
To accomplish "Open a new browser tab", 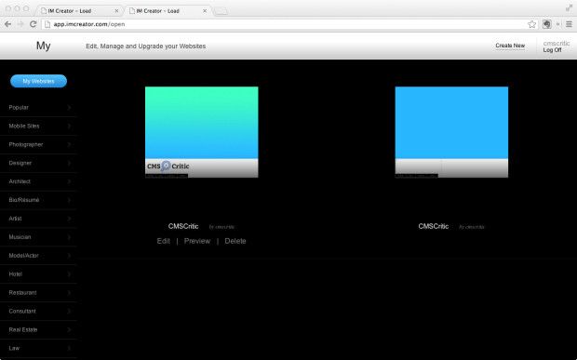I will tap(221, 11).
